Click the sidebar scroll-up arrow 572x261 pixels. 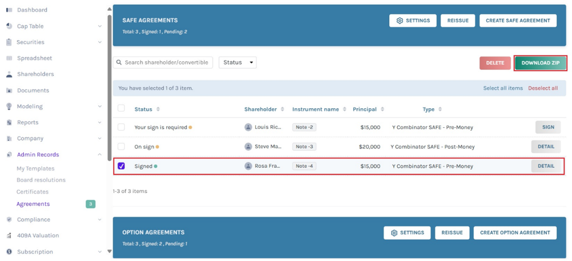pos(109,9)
